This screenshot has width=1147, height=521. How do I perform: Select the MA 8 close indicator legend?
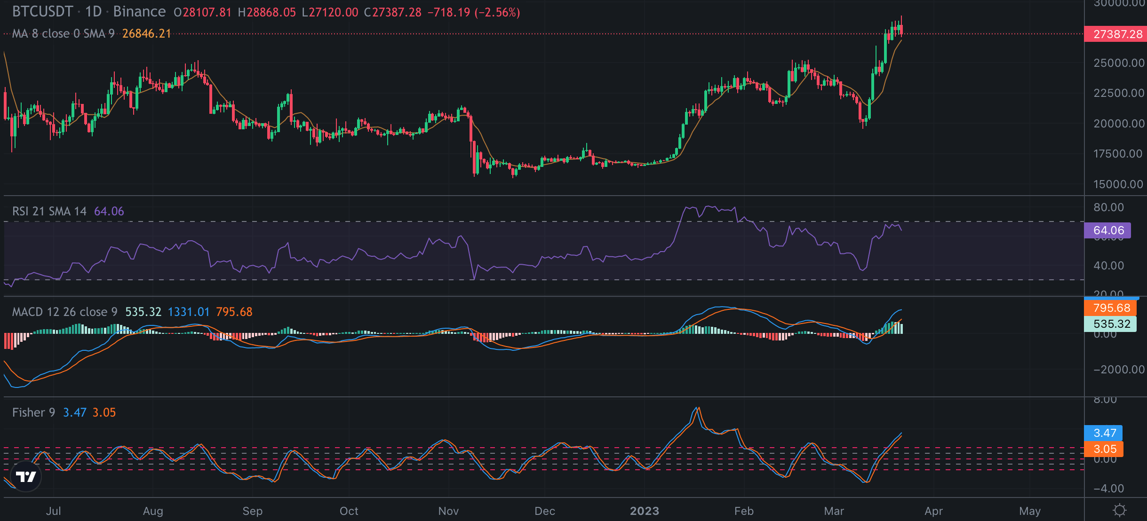coord(63,34)
